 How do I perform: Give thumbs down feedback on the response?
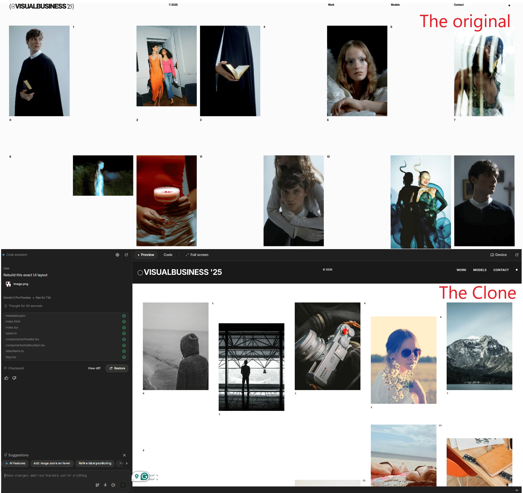[x=14, y=378]
